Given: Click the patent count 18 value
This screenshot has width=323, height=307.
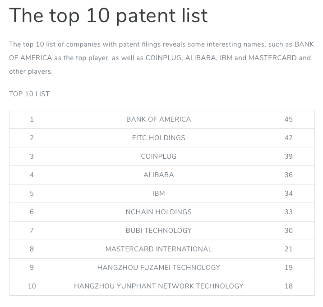Looking at the screenshot, I should click(289, 286).
